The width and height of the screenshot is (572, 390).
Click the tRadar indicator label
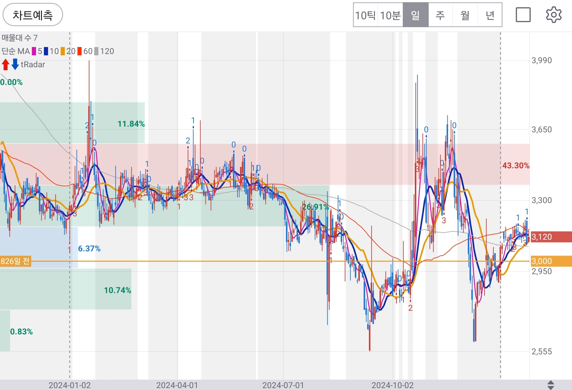pyautogui.click(x=33, y=64)
